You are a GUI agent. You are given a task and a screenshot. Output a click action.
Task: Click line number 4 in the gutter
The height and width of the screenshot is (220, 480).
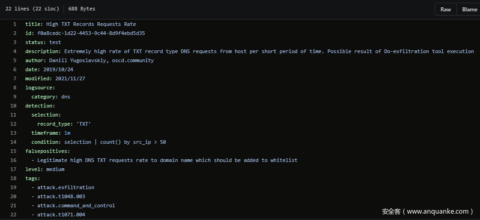click(15, 51)
